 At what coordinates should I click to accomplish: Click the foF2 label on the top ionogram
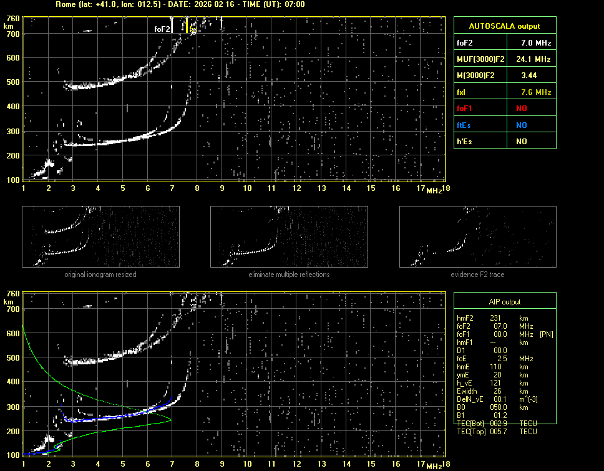162,29
